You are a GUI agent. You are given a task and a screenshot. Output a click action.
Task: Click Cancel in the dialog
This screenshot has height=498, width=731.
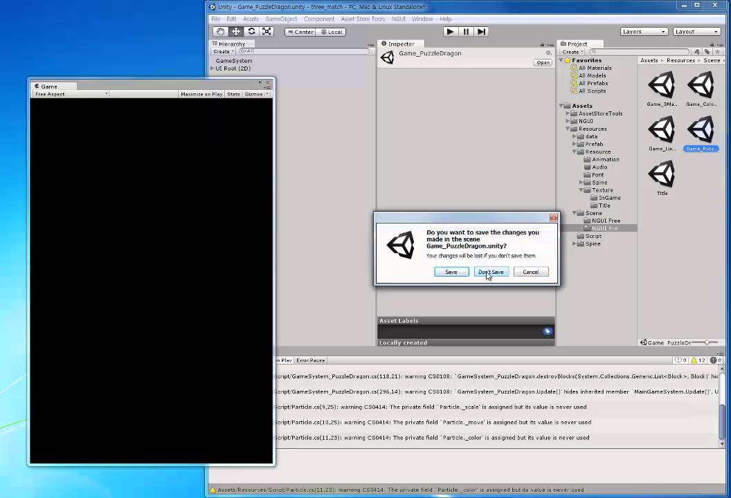[x=530, y=272]
